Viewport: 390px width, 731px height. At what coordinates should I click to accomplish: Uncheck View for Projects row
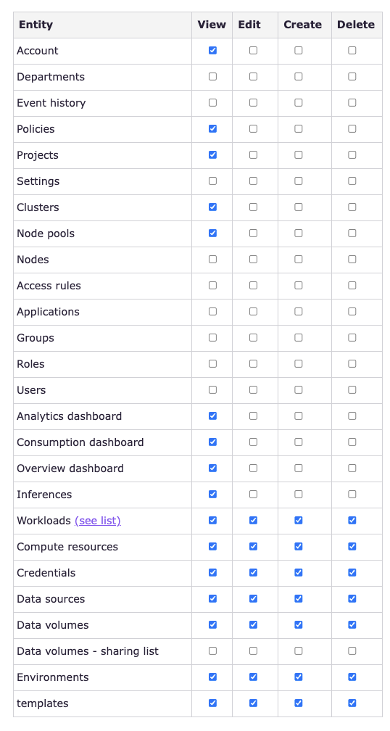212,154
